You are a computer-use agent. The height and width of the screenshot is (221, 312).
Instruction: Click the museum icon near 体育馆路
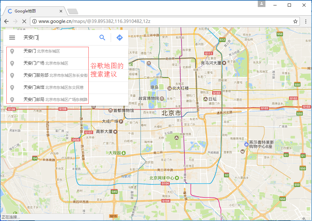[x=176, y=138]
